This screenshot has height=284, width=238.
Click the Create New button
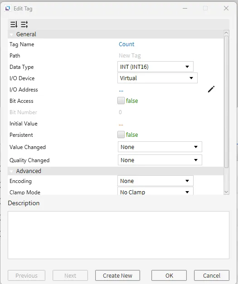117,275
